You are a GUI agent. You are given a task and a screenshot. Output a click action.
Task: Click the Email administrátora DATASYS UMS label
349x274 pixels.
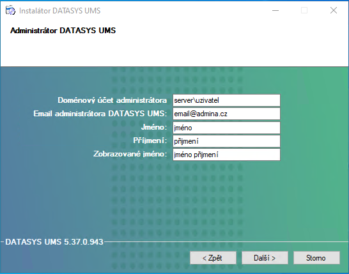(100, 114)
